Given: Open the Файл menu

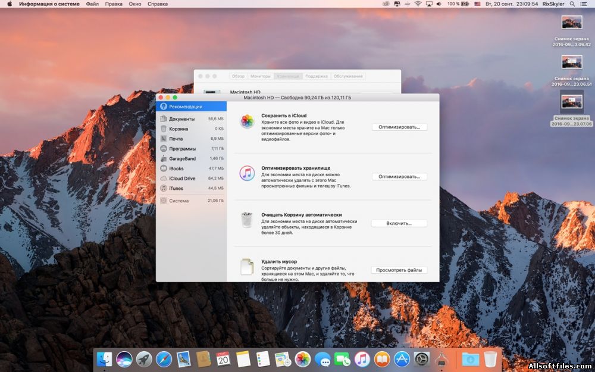Looking at the screenshot, I should coord(92,4).
